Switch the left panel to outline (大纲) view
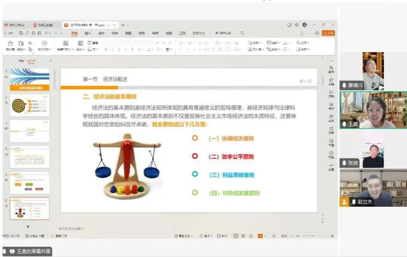 (21, 61)
